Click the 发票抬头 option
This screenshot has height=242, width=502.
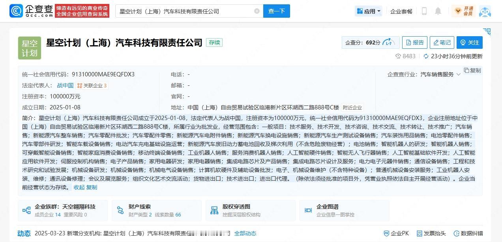431,233
